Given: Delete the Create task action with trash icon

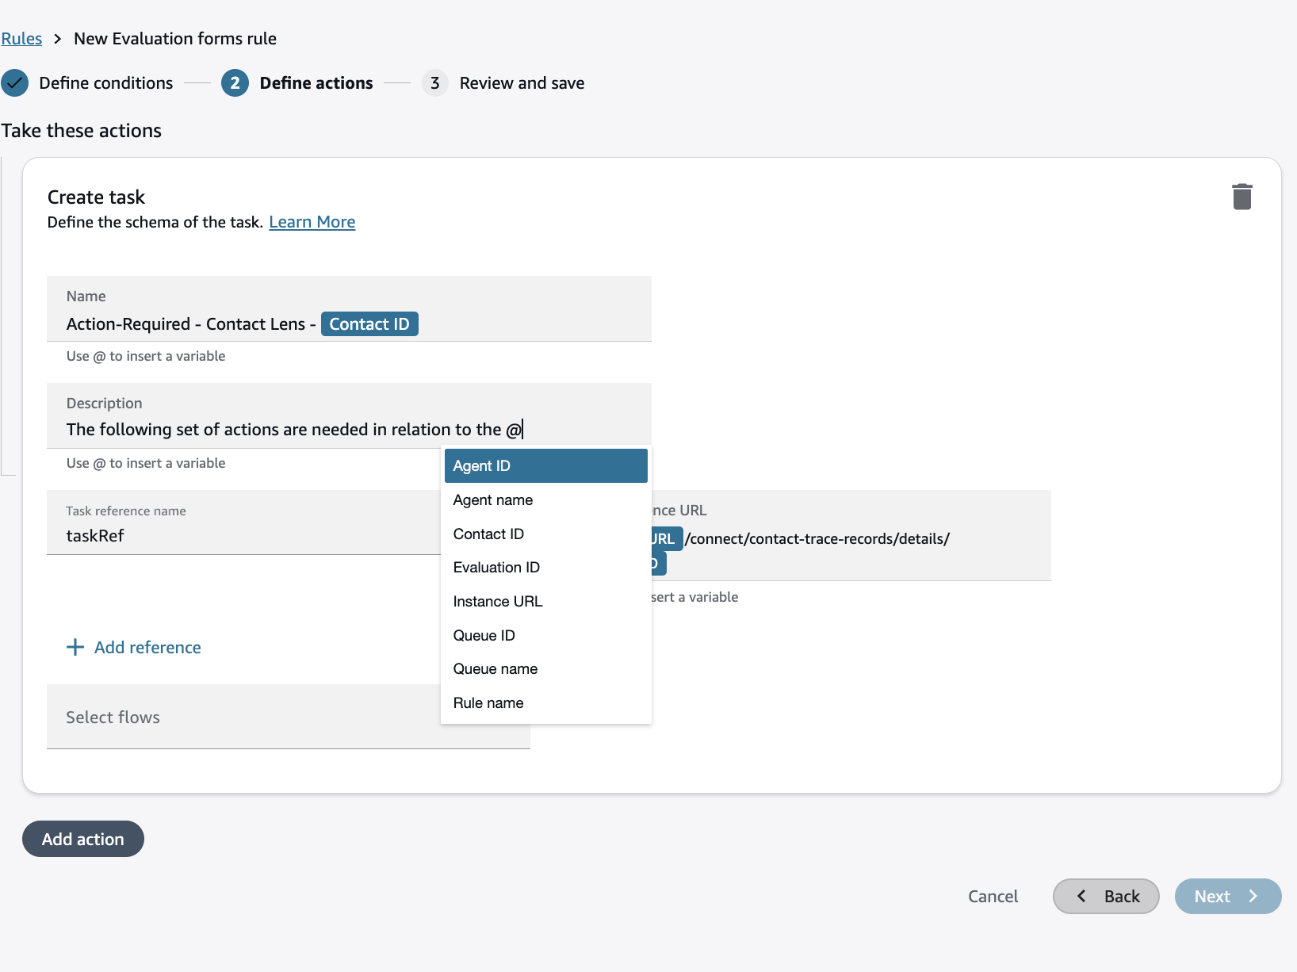Looking at the screenshot, I should [1242, 197].
